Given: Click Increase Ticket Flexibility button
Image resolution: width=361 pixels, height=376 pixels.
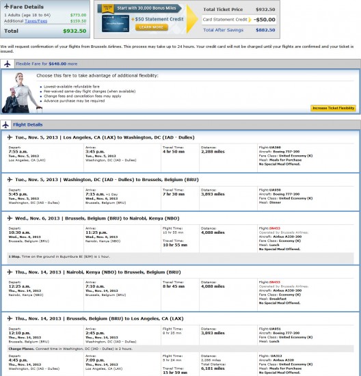Looking at the screenshot, I should point(333,108).
